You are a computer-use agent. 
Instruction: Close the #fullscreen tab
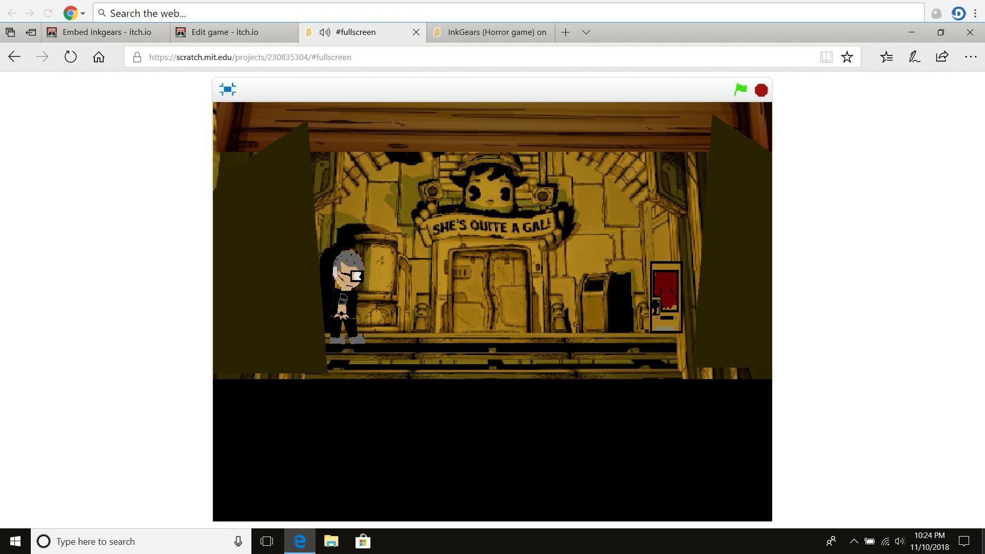[416, 32]
